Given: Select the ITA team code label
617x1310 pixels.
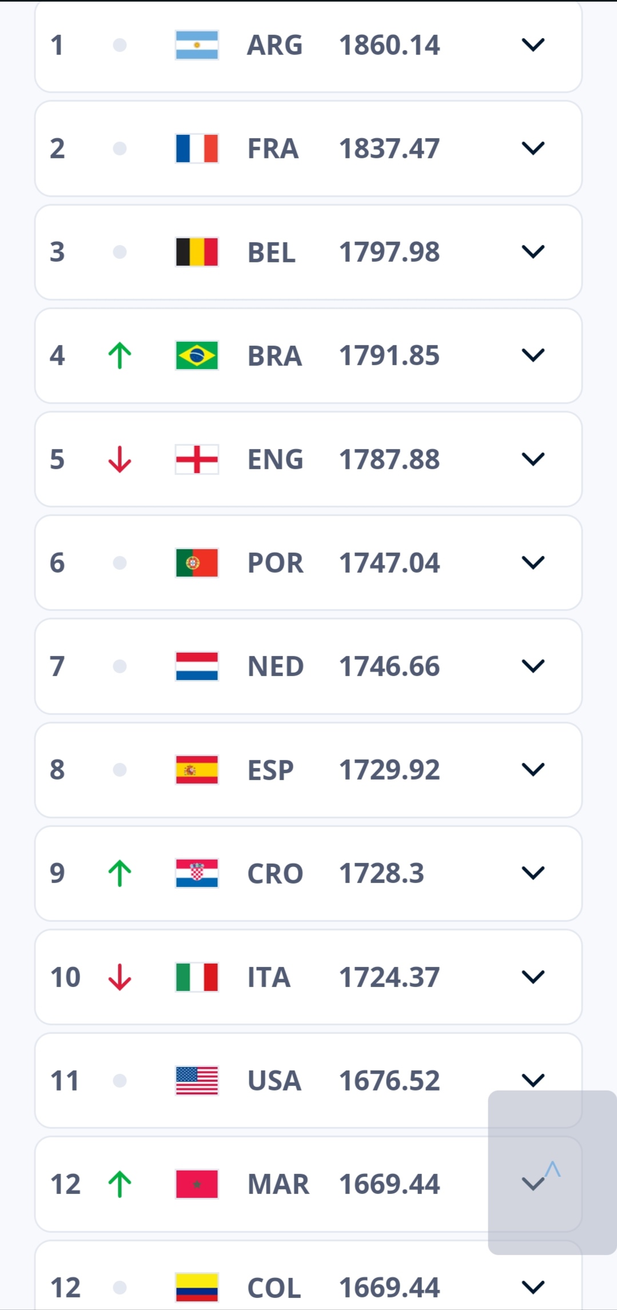Looking at the screenshot, I should click(269, 977).
